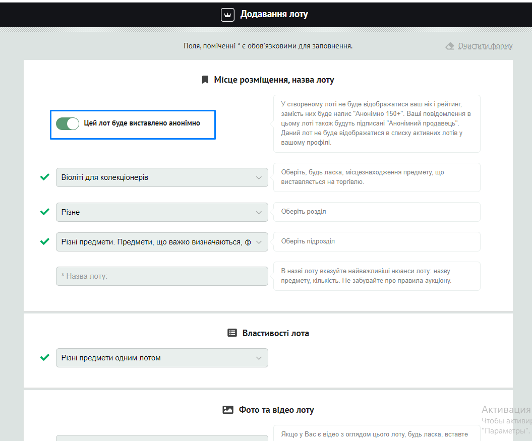
Task: Click the Цей лот буде виставлено анонімно label
Action: tap(142, 123)
